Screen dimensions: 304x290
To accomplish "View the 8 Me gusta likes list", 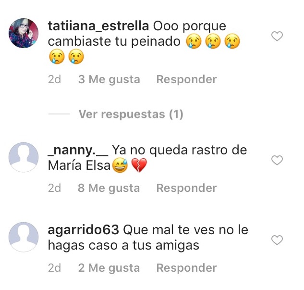I will click(x=109, y=189).
